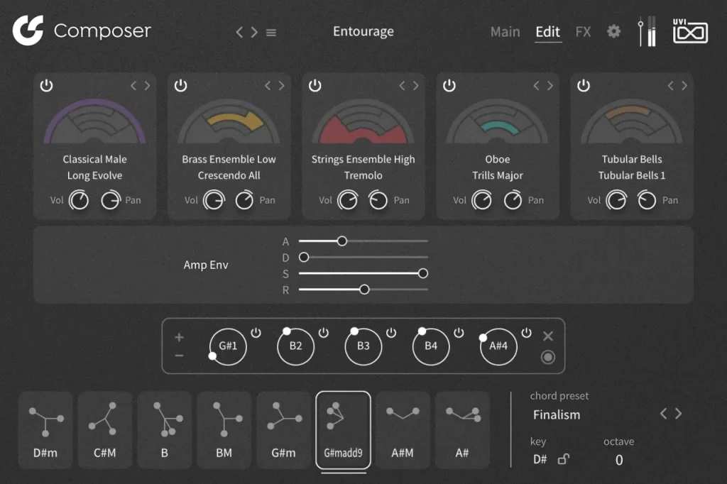The image size is (727, 484).
Task: Click the B3 note circle
Action: click(363, 346)
